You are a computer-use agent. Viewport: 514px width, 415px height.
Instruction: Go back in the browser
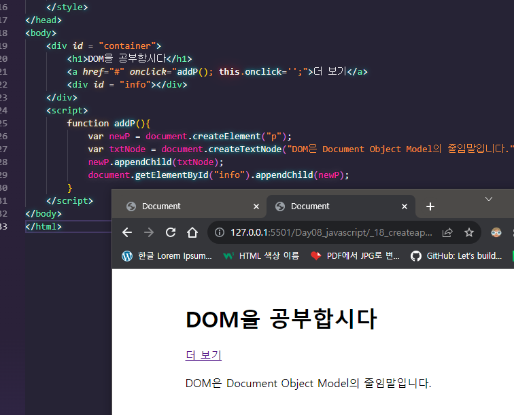point(127,232)
